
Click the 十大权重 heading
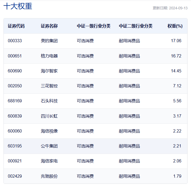[18, 6]
